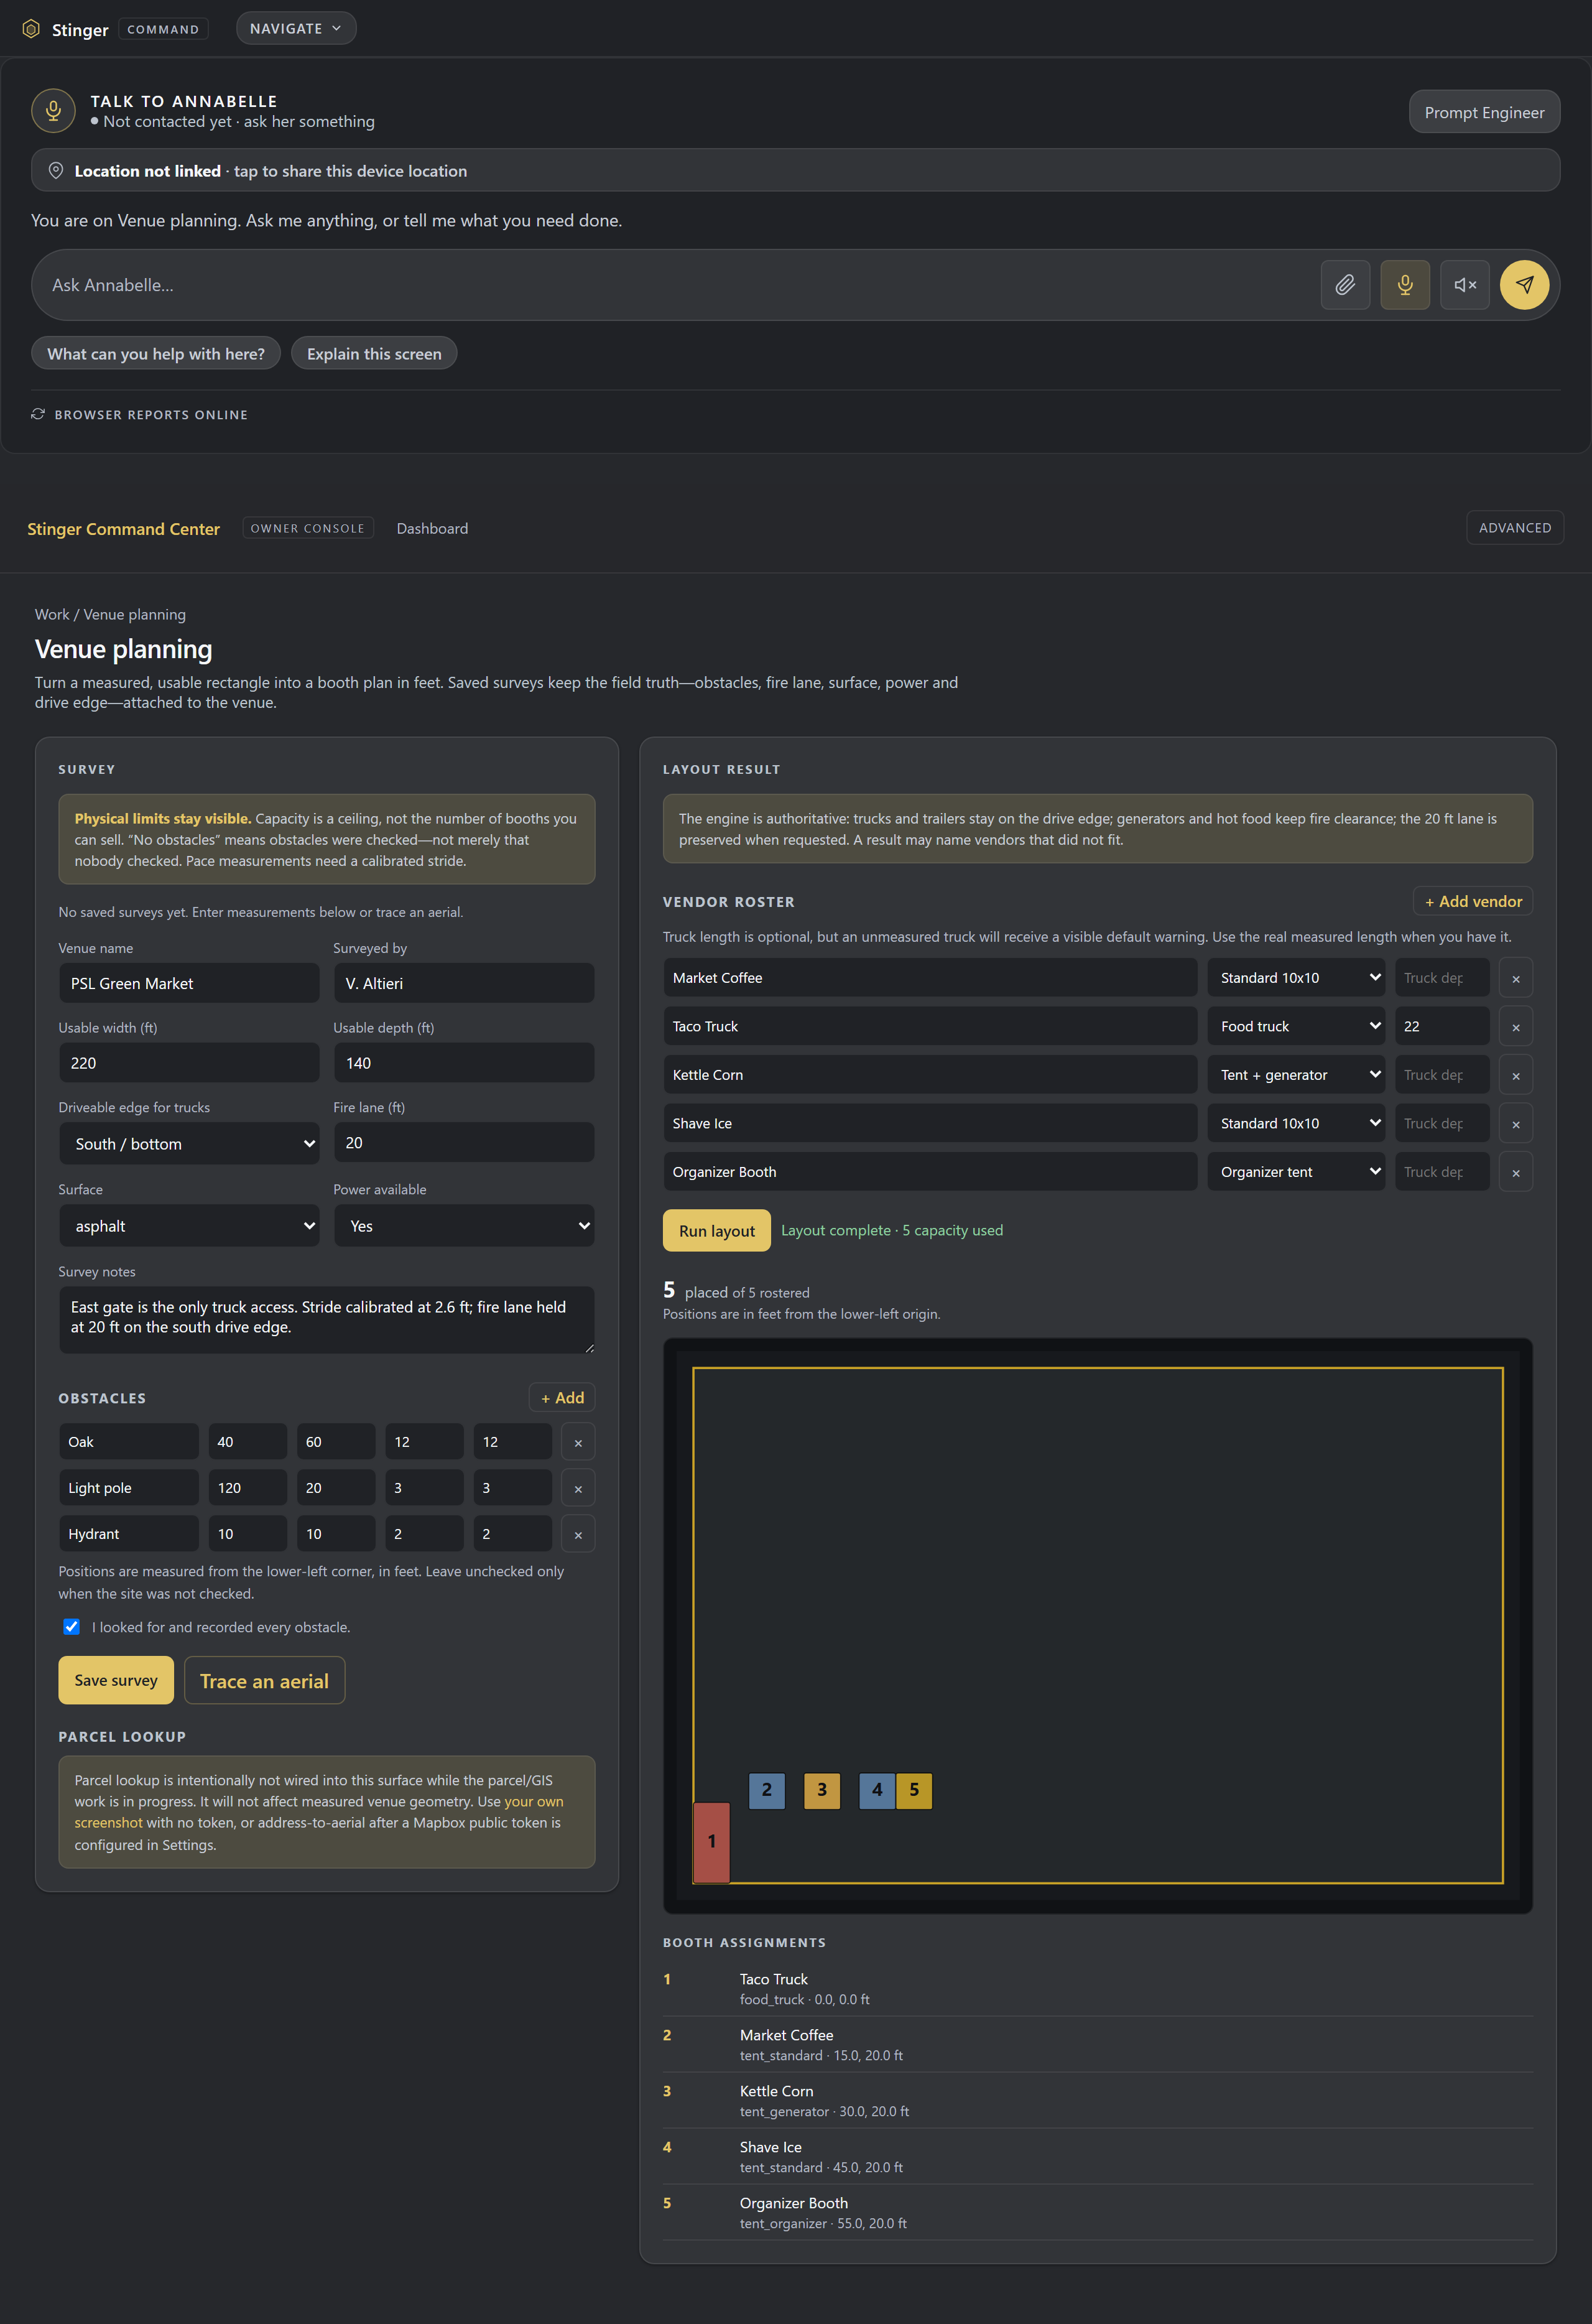Click the Run layout button

[717, 1231]
